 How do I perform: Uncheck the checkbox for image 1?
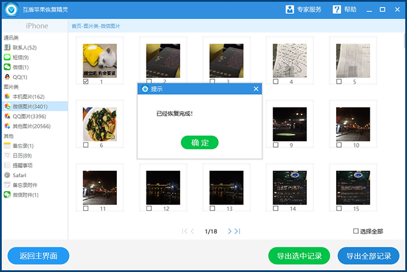[x=85, y=81]
